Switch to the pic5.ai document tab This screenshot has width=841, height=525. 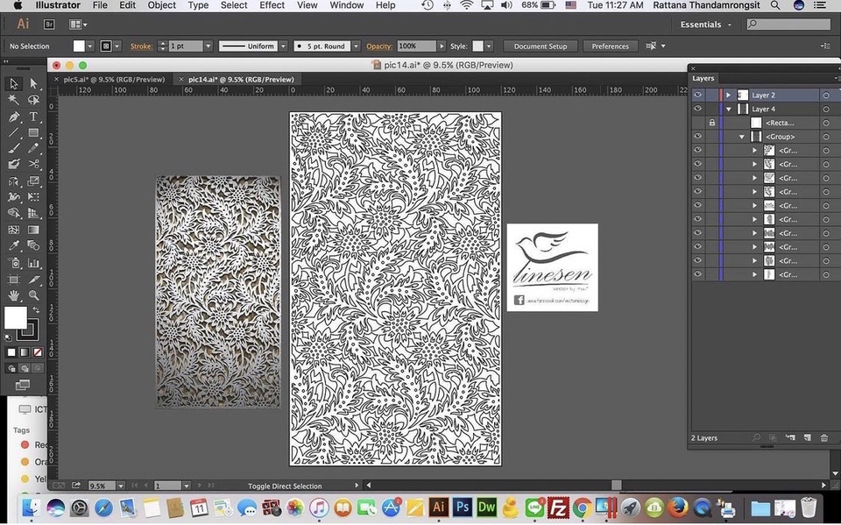pos(114,79)
